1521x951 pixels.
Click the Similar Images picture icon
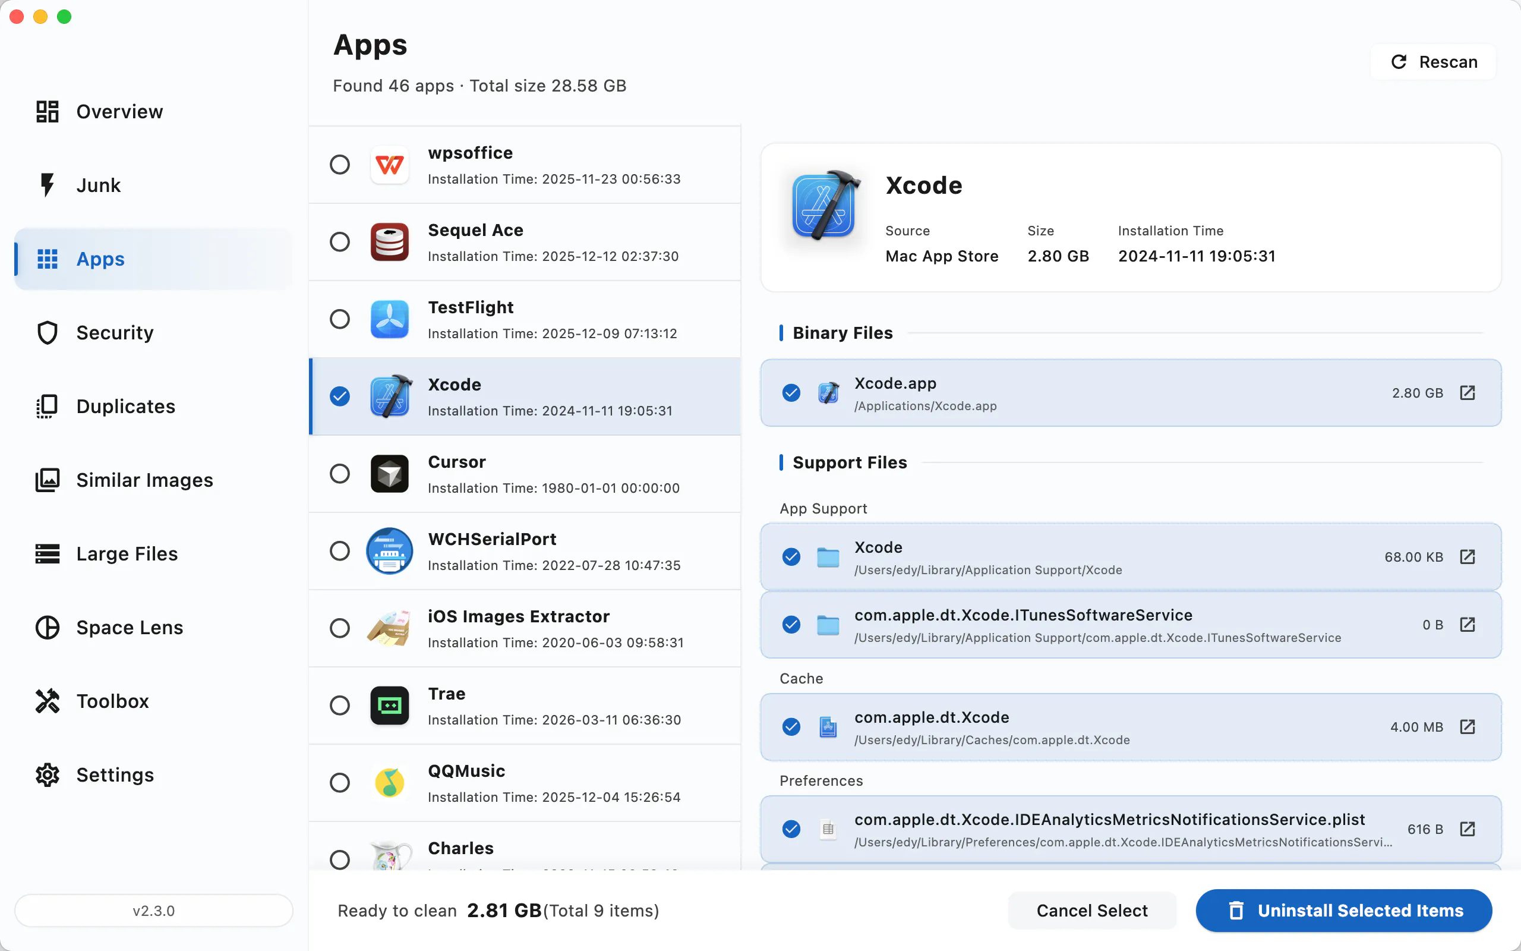(47, 480)
